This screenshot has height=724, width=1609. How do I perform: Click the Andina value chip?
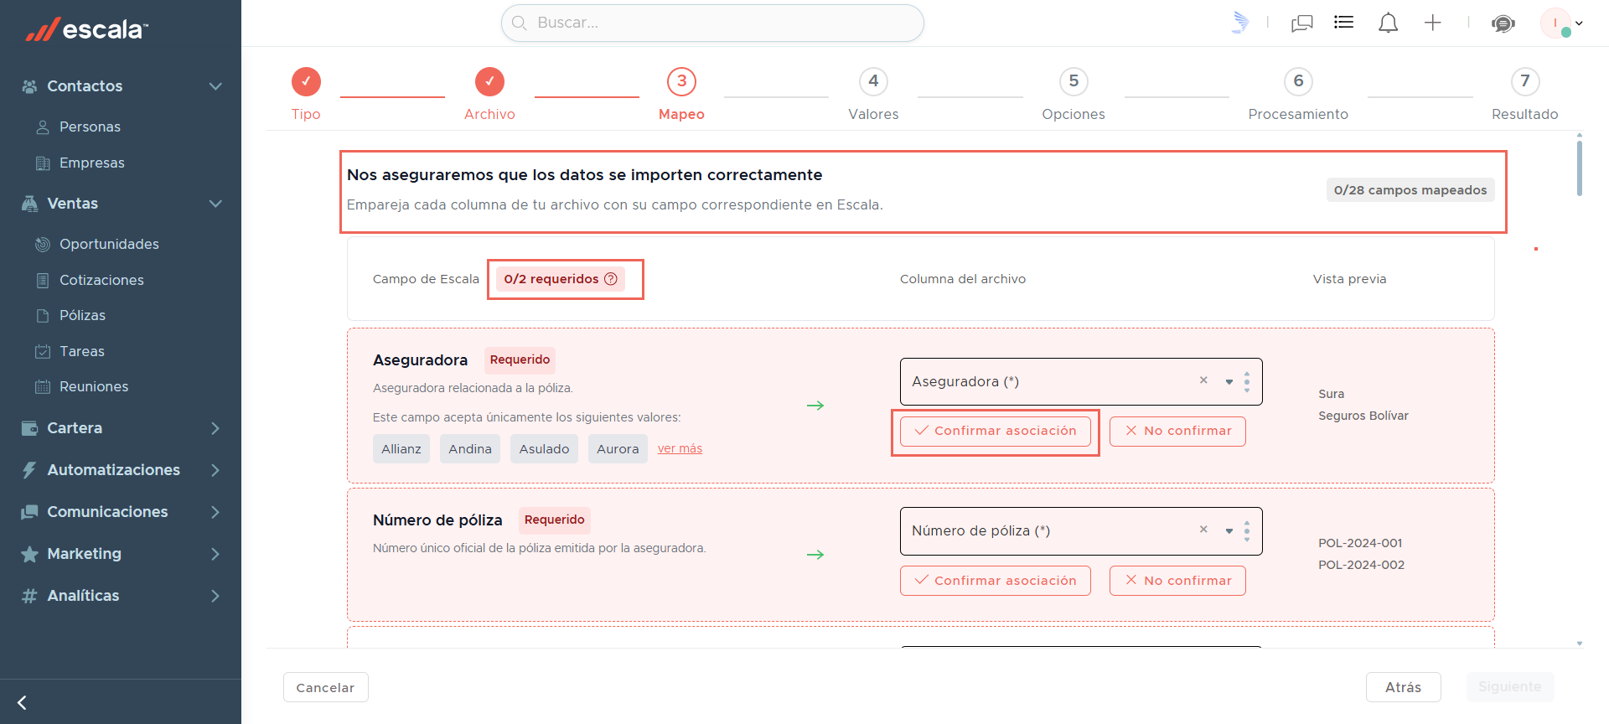[470, 449]
